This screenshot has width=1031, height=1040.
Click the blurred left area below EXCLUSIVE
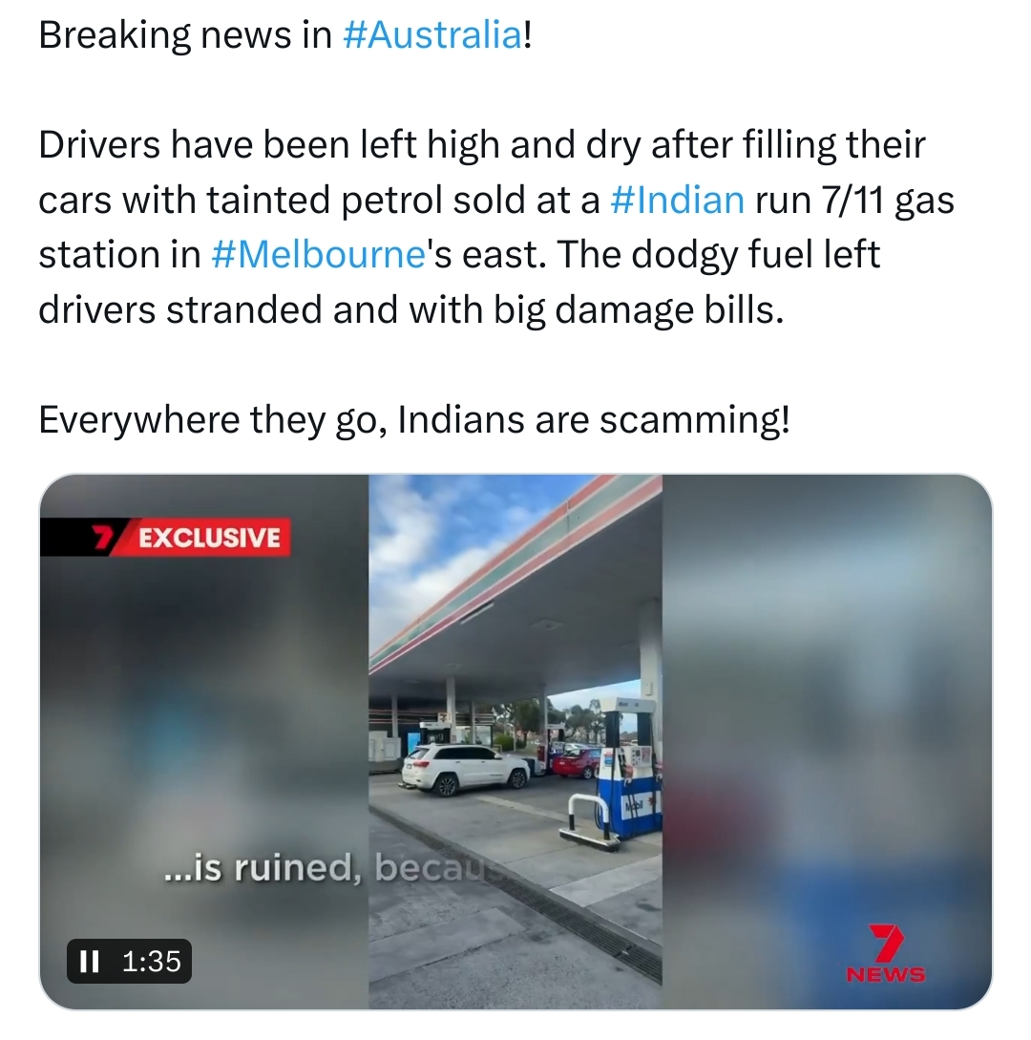pos(204,696)
